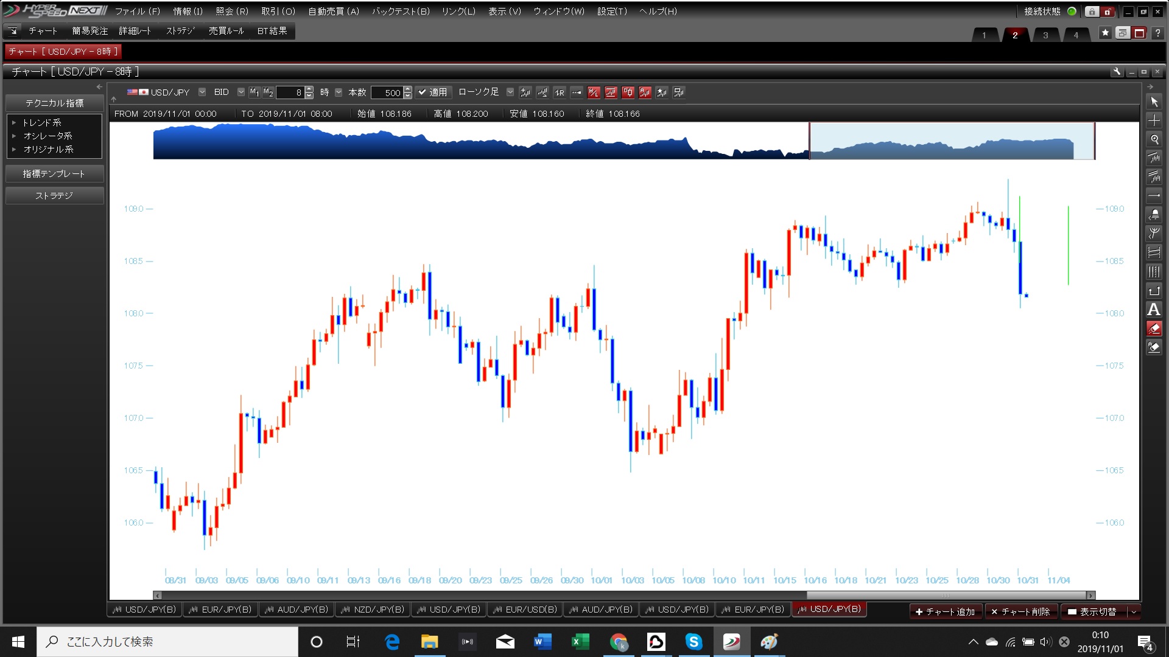
Task: Select the alert bell line tool
Action: point(1154,215)
